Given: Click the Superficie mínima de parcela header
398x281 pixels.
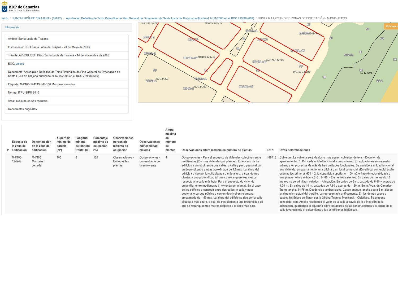Looking at the screenshot, I should click(63, 144).
